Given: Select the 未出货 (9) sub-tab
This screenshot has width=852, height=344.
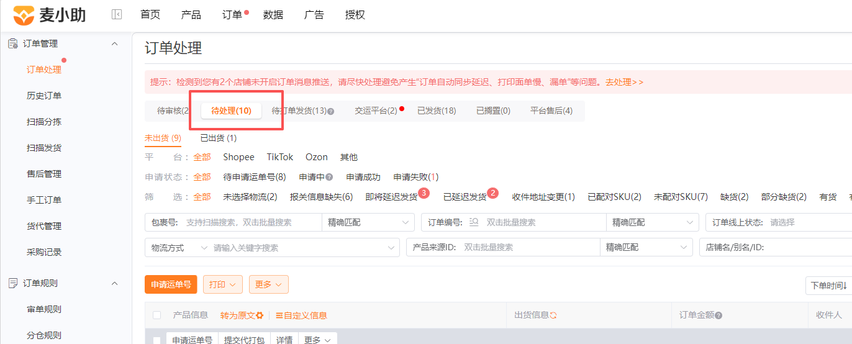Looking at the screenshot, I should 163,138.
